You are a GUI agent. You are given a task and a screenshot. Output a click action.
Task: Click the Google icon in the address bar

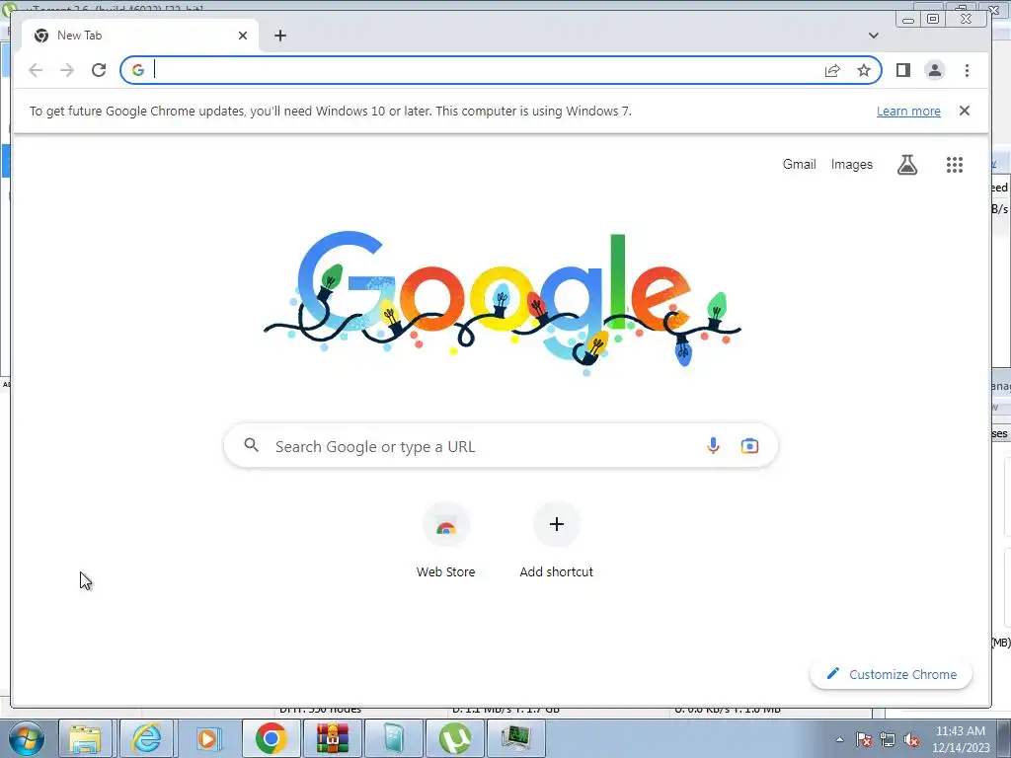tap(138, 70)
